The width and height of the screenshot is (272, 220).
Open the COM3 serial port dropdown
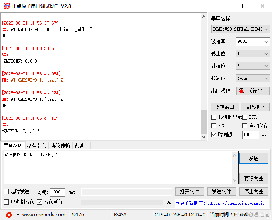(x=240, y=29)
